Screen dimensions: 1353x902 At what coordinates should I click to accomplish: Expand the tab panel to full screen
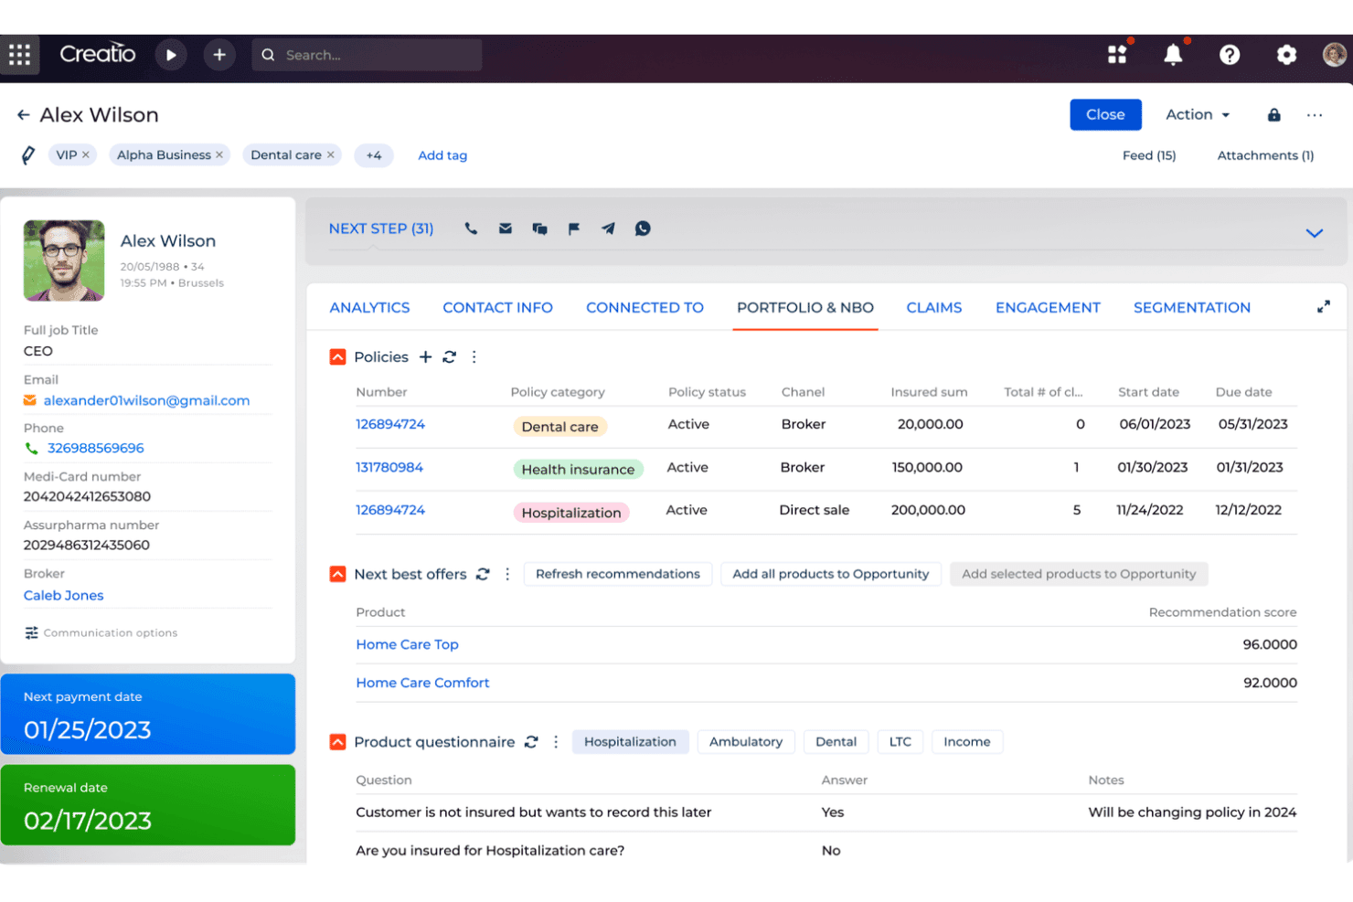[1323, 307]
